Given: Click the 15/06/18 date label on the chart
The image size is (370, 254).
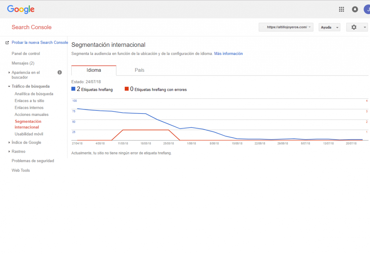Looking at the screenshot, I should pos(237,144).
